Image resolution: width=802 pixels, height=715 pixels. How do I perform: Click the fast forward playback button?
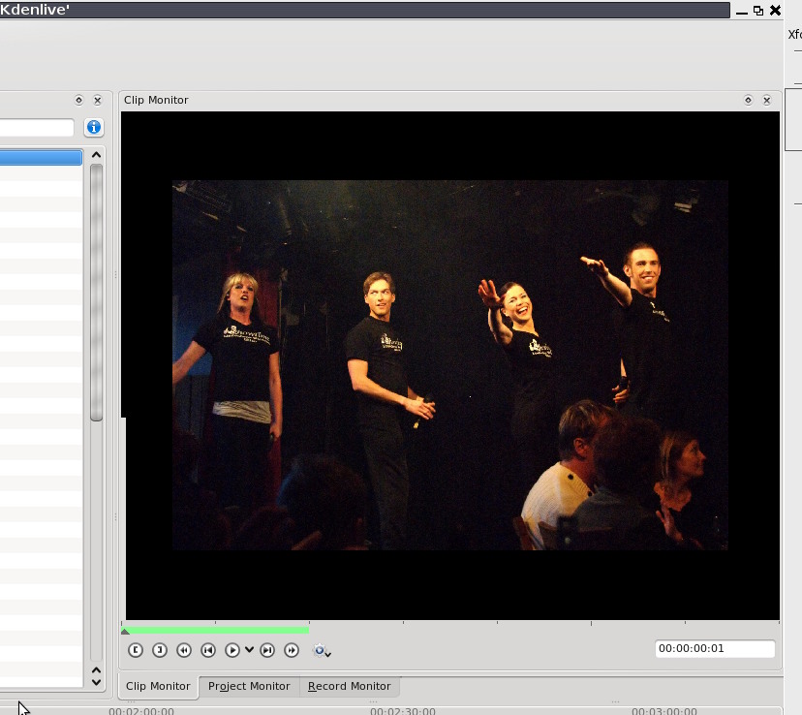click(x=292, y=650)
